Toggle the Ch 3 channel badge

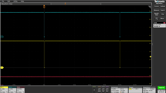tap(21, 90)
